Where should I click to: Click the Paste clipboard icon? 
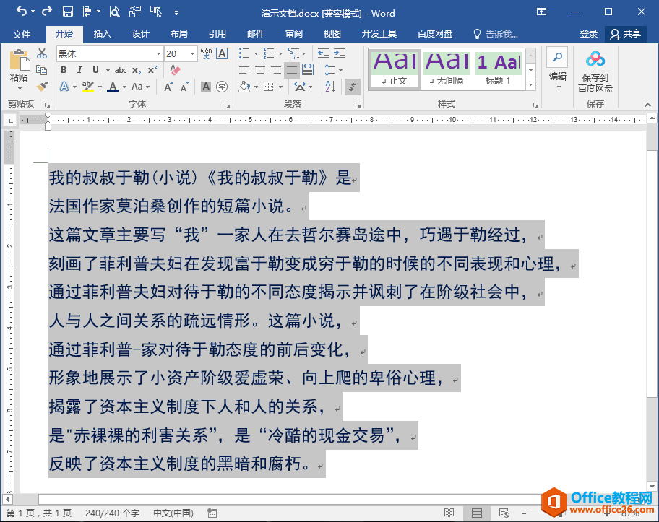pyautogui.click(x=20, y=60)
